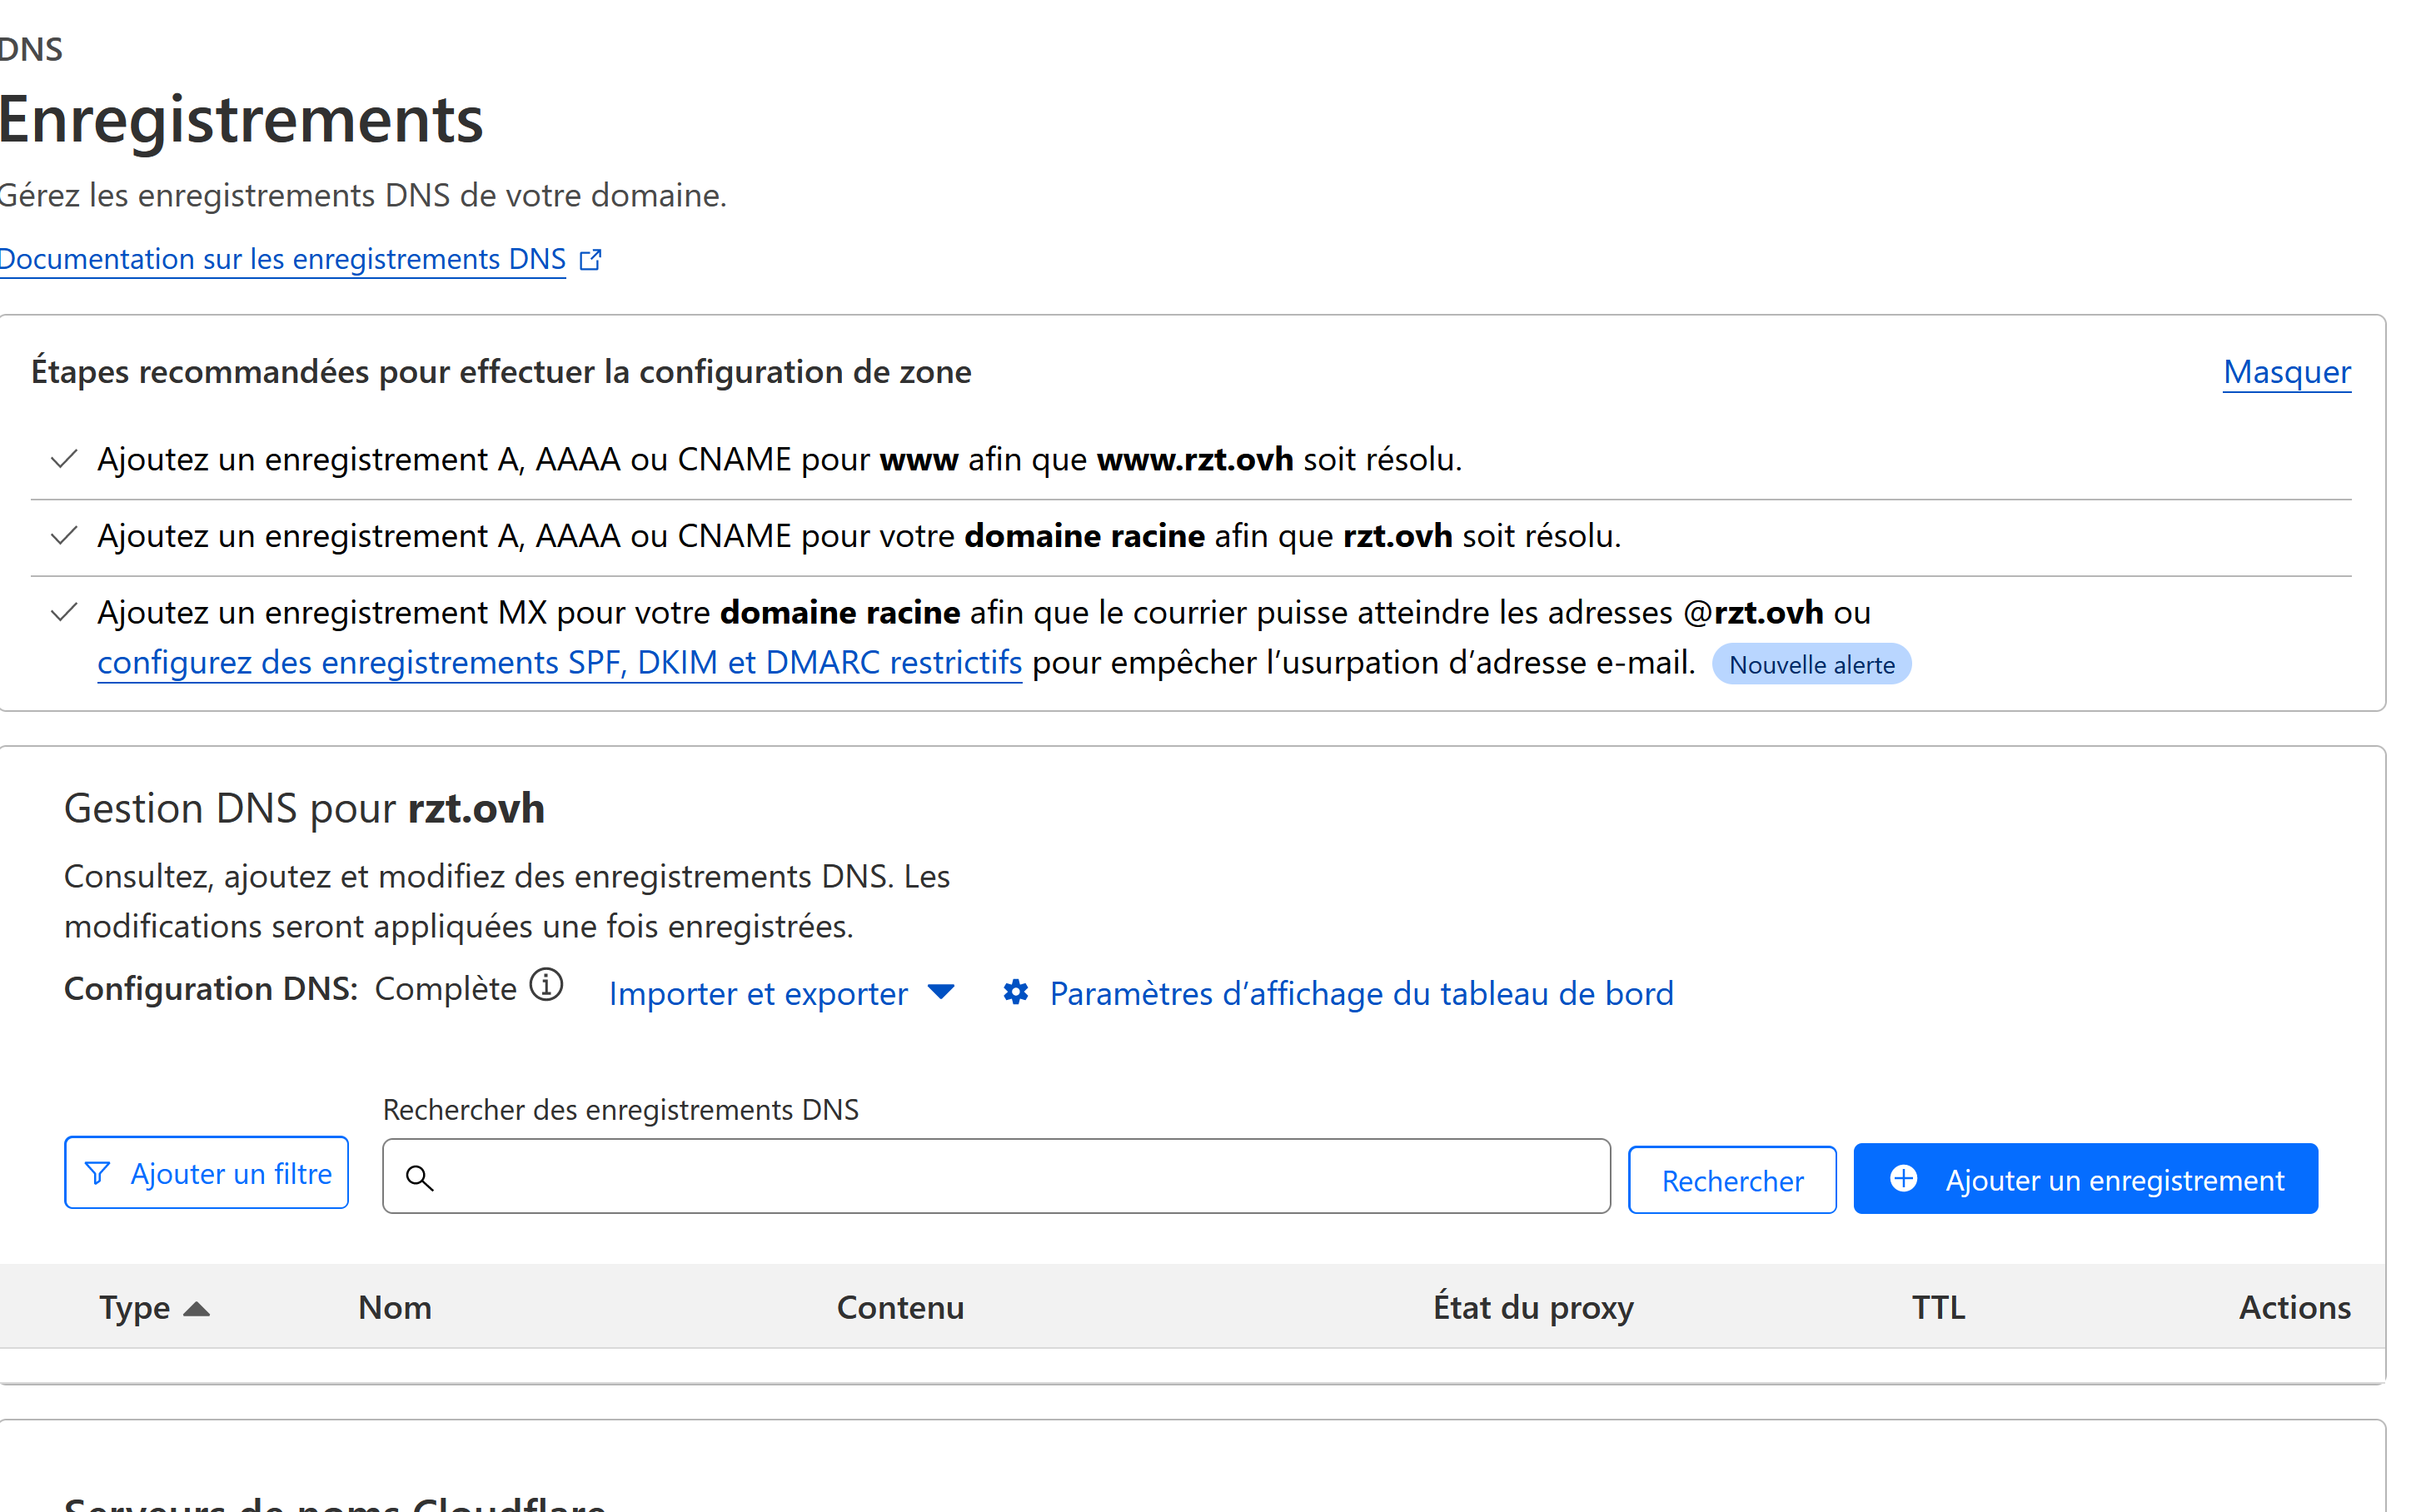Image resolution: width=2426 pixels, height=1512 pixels.
Task: Sort records using the Type column arrow
Action: point(197,1309)
